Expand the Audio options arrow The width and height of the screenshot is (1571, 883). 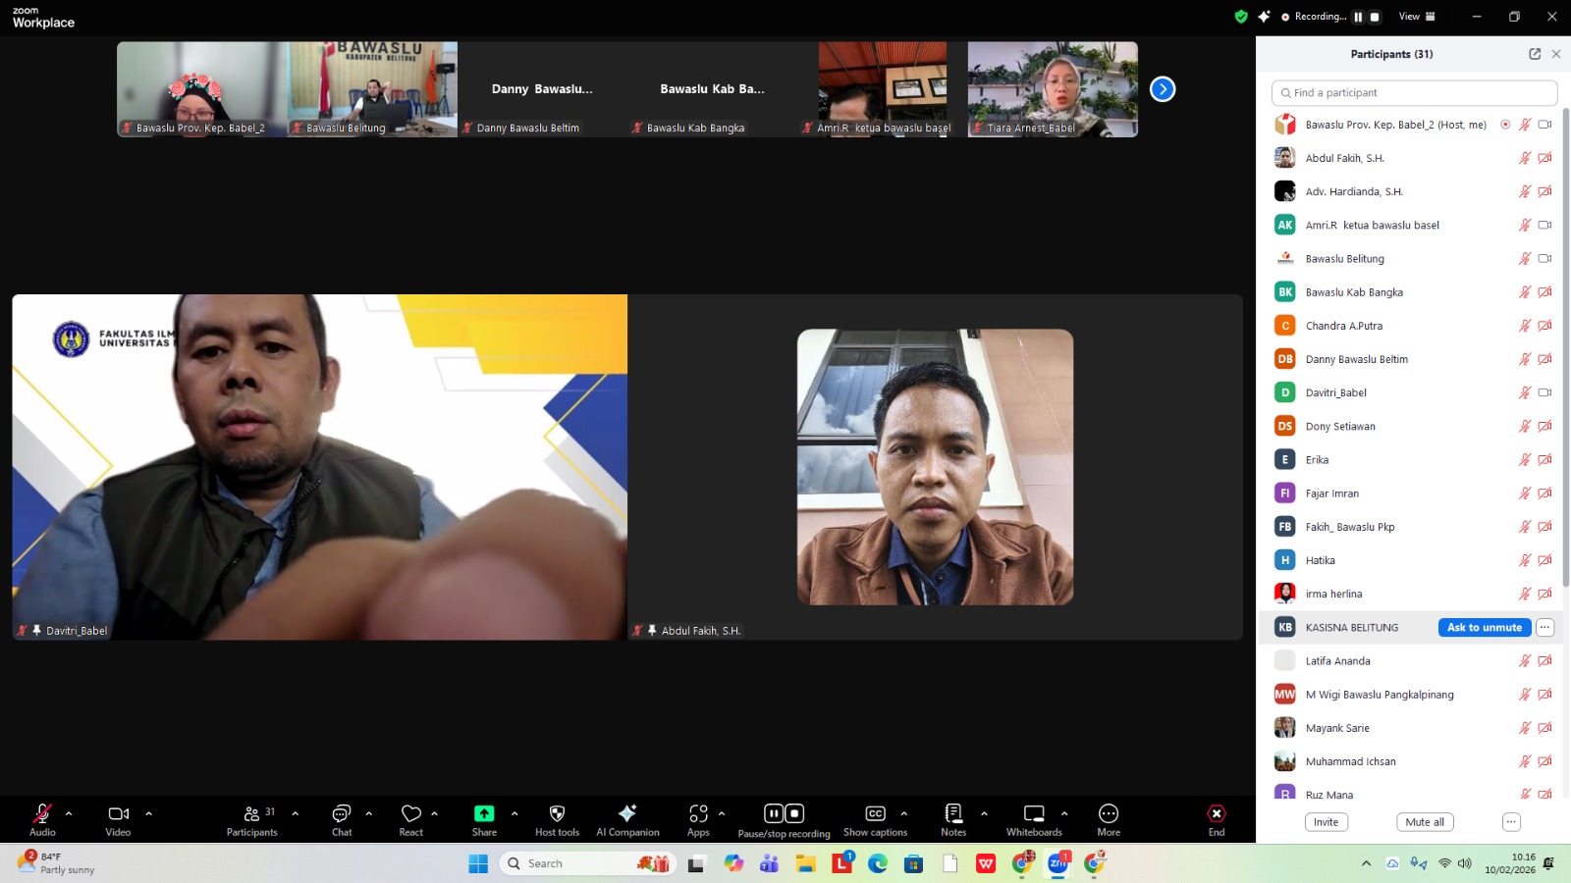point(69,813)
